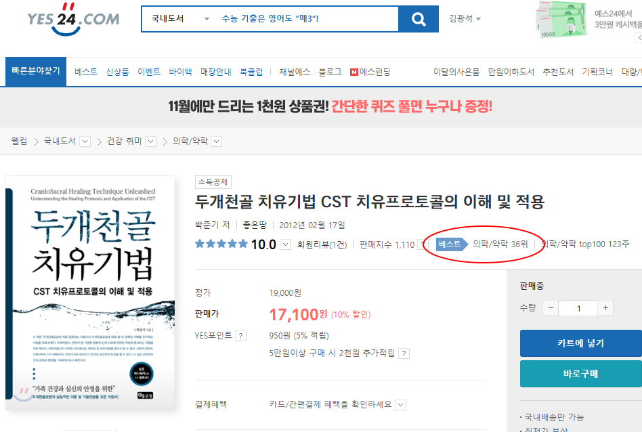The image size is (642, 432).
Task: Click the book title heading text
Action: (x=370, y=202)
